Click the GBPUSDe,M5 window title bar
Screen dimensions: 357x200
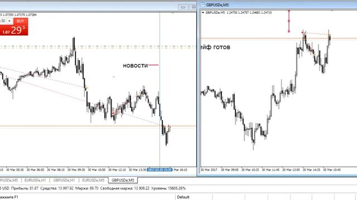click(278, 5)
